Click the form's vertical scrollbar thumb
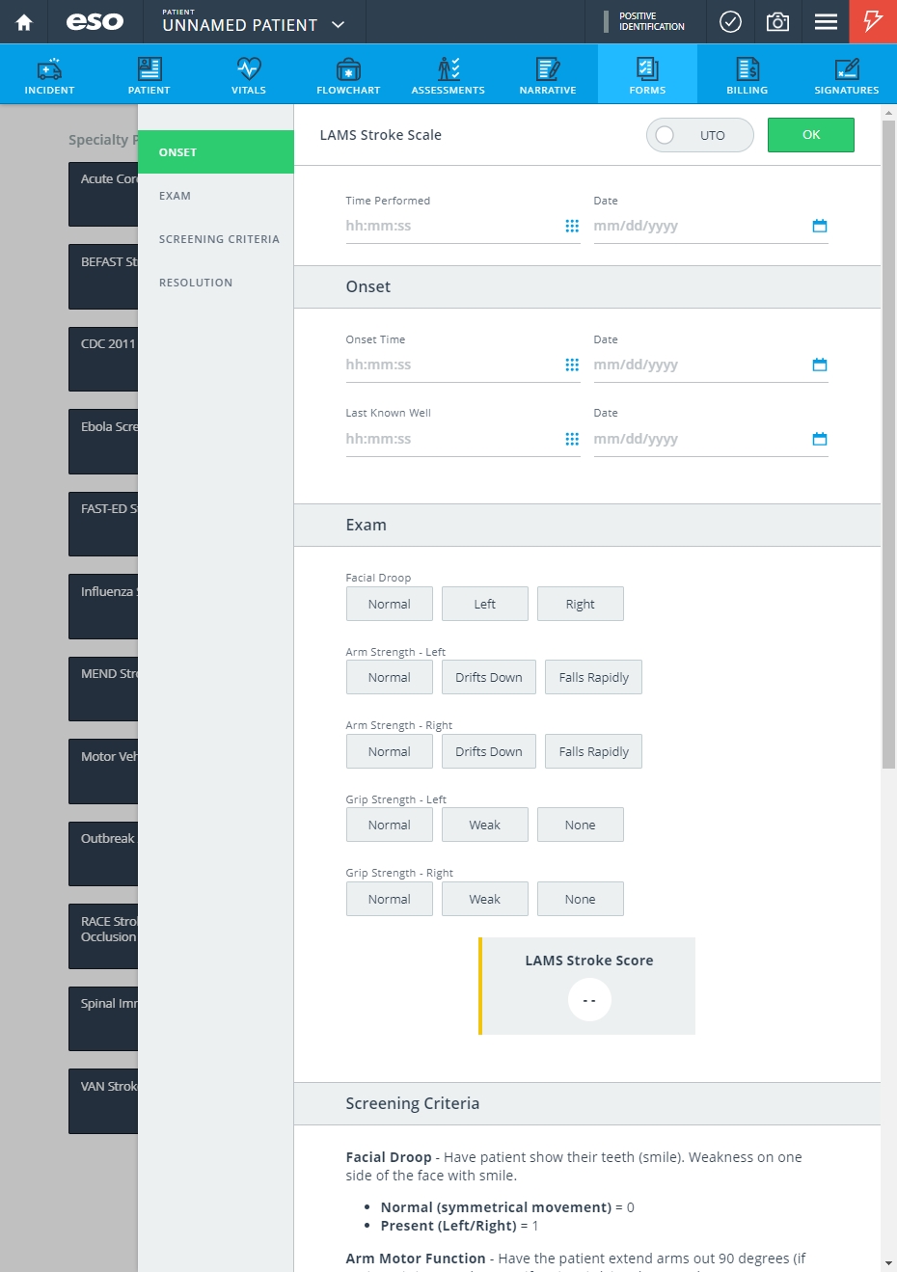Viewport: 897px width, 1272px height. [888, 444]
